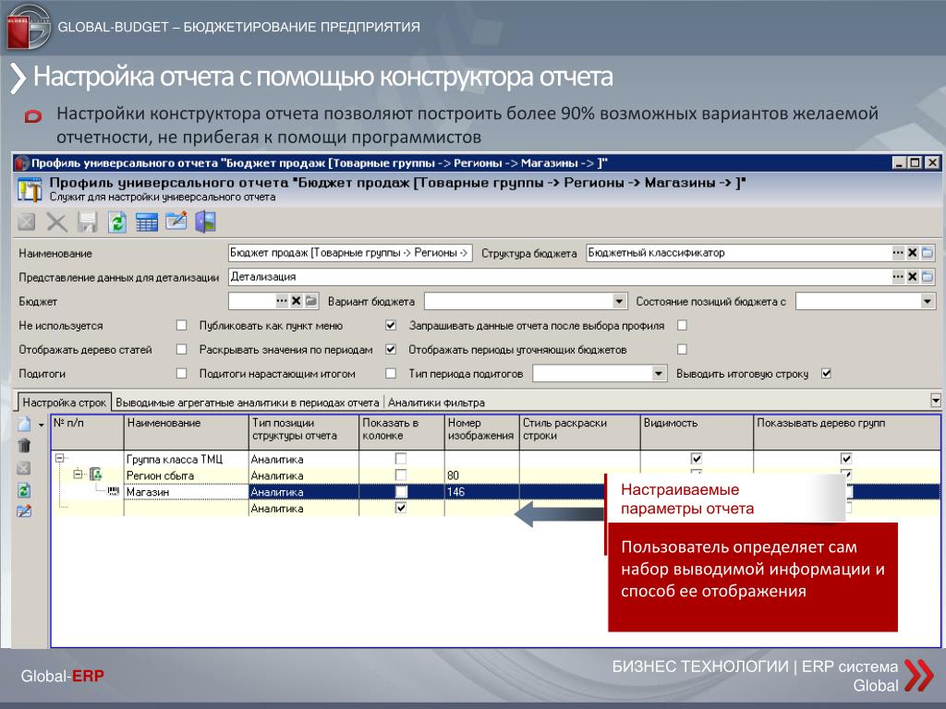Viewport: 946px width, 709px height.
Task: Clear the Бюджет field with X icon
Action: (x=297, y=301)
